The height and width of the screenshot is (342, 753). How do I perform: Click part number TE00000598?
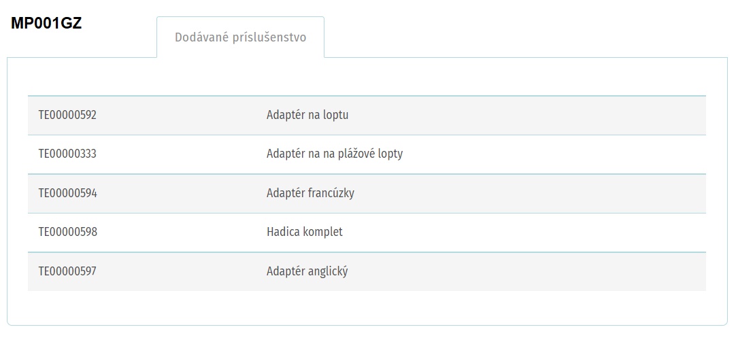tap(68, 232)
